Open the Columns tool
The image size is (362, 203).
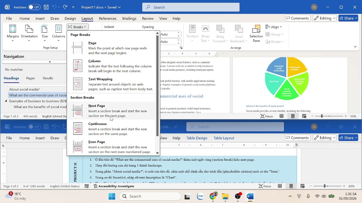tap(59, 33)
